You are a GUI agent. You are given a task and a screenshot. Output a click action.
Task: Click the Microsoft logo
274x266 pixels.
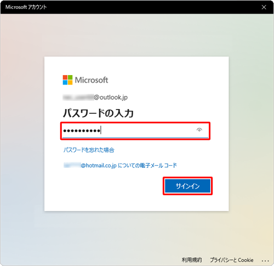[x=85, y=80]
